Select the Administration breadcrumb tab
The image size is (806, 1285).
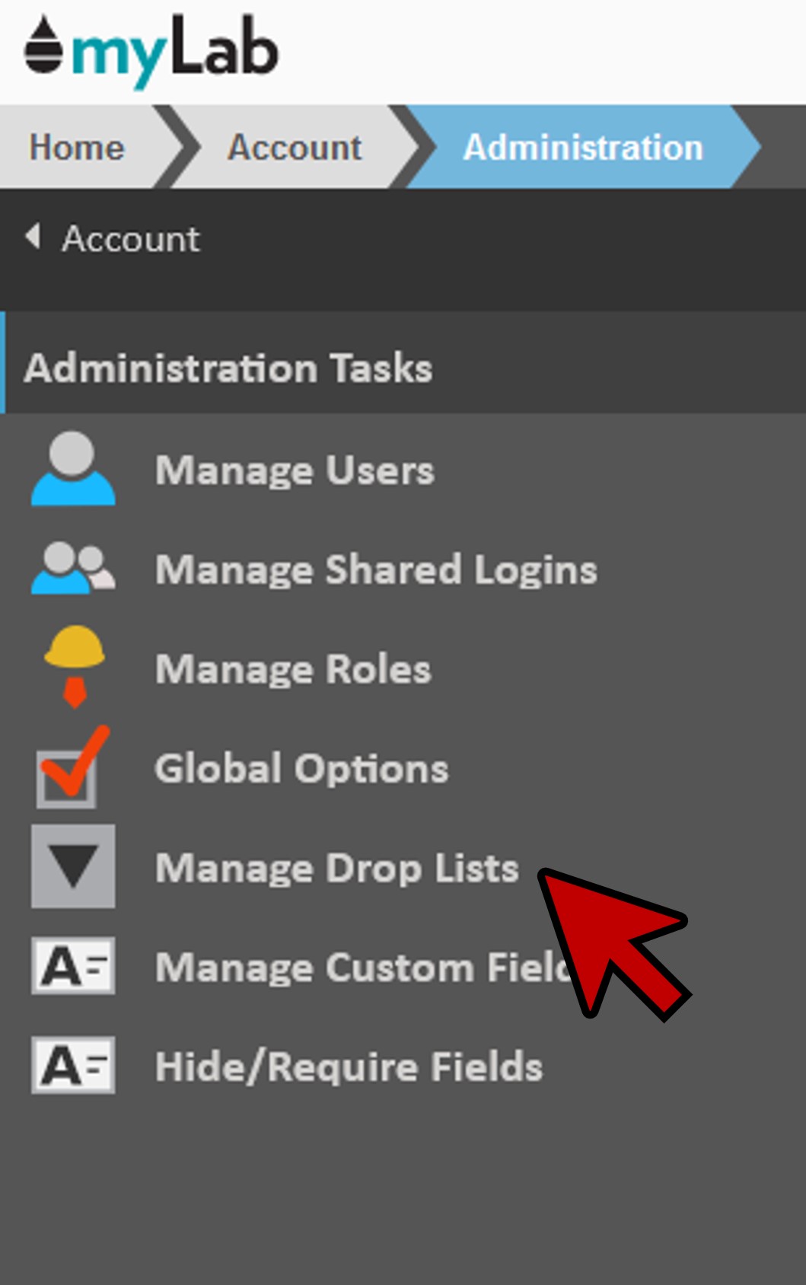(582, 147)
